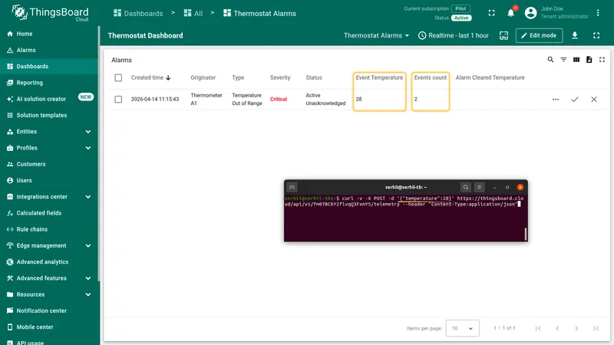Open the Alarms filter icon
This screenshot has width=614, height=345.
point(563,60)
